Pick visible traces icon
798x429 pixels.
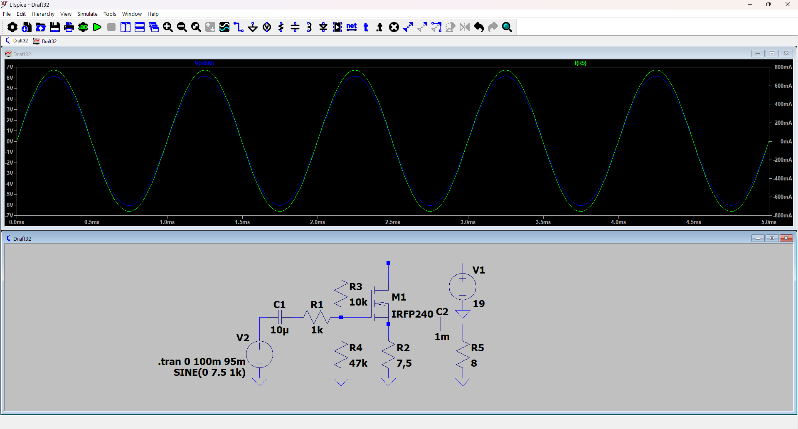224,27
